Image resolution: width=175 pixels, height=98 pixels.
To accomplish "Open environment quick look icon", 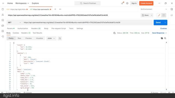I will click(172, 9).
